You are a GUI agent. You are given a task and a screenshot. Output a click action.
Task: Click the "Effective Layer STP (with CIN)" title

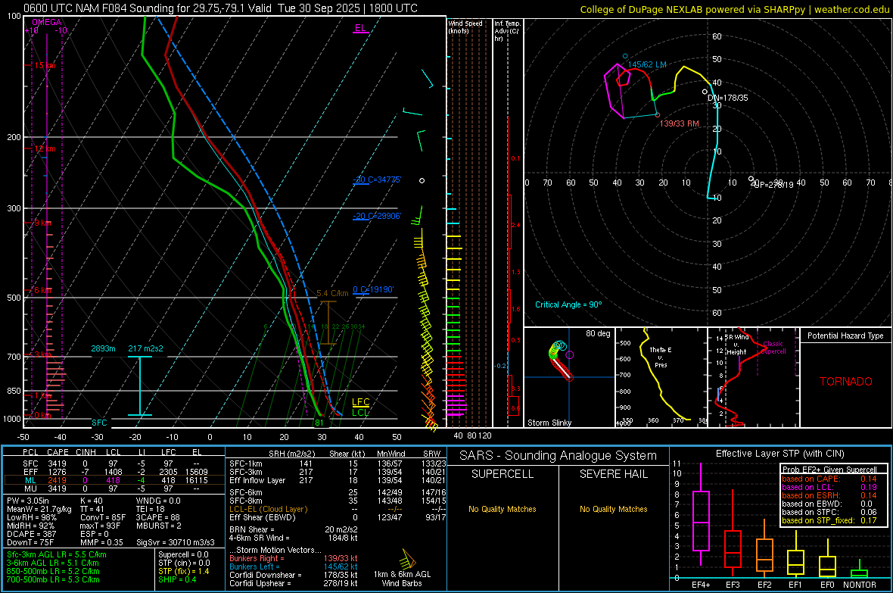click(x=779, y=454)
